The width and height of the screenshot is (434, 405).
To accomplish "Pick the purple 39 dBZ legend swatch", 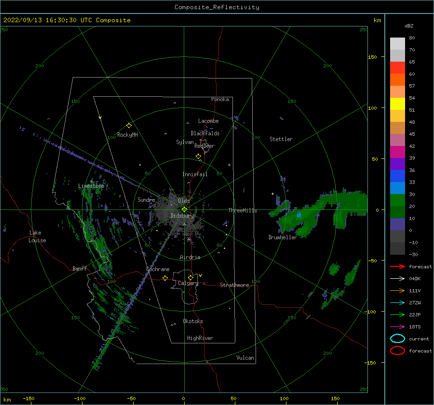I will coord(397,164).
